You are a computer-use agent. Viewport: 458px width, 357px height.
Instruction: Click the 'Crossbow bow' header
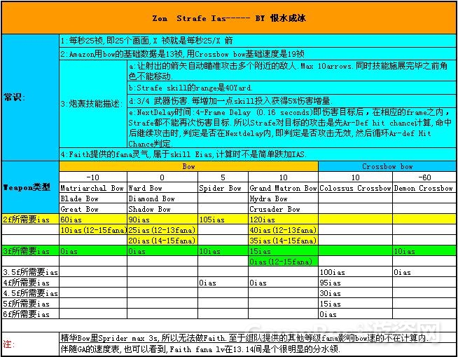point(387,166)
